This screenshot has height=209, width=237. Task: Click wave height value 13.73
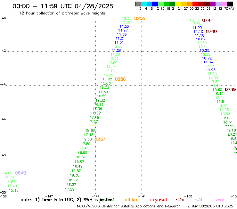(x=195, y=20)
